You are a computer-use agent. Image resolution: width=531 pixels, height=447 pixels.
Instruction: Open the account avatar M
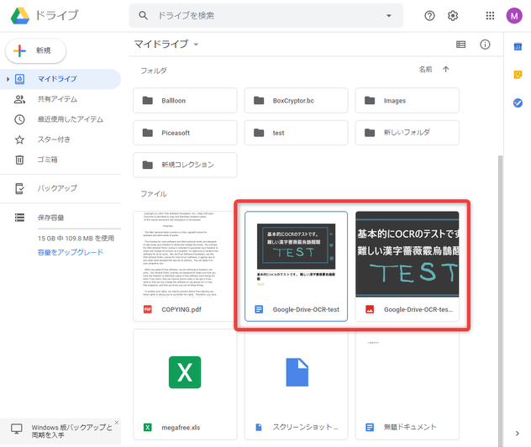514,16
